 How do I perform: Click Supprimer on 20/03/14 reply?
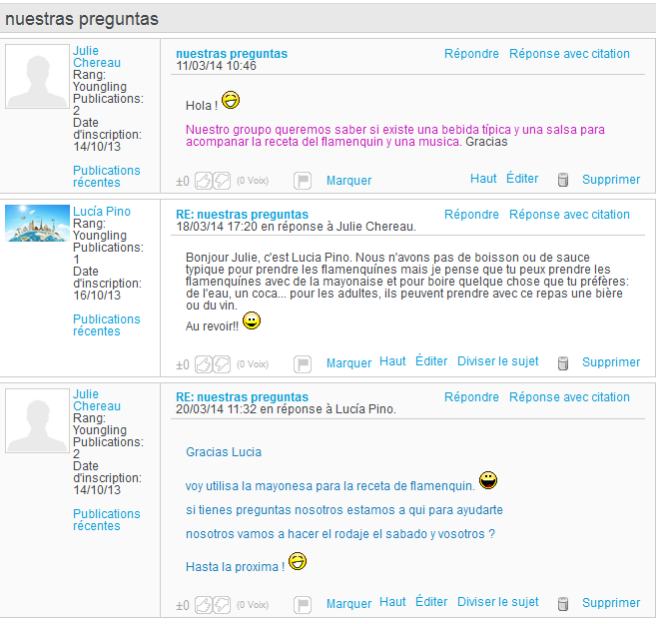point(611,603)
